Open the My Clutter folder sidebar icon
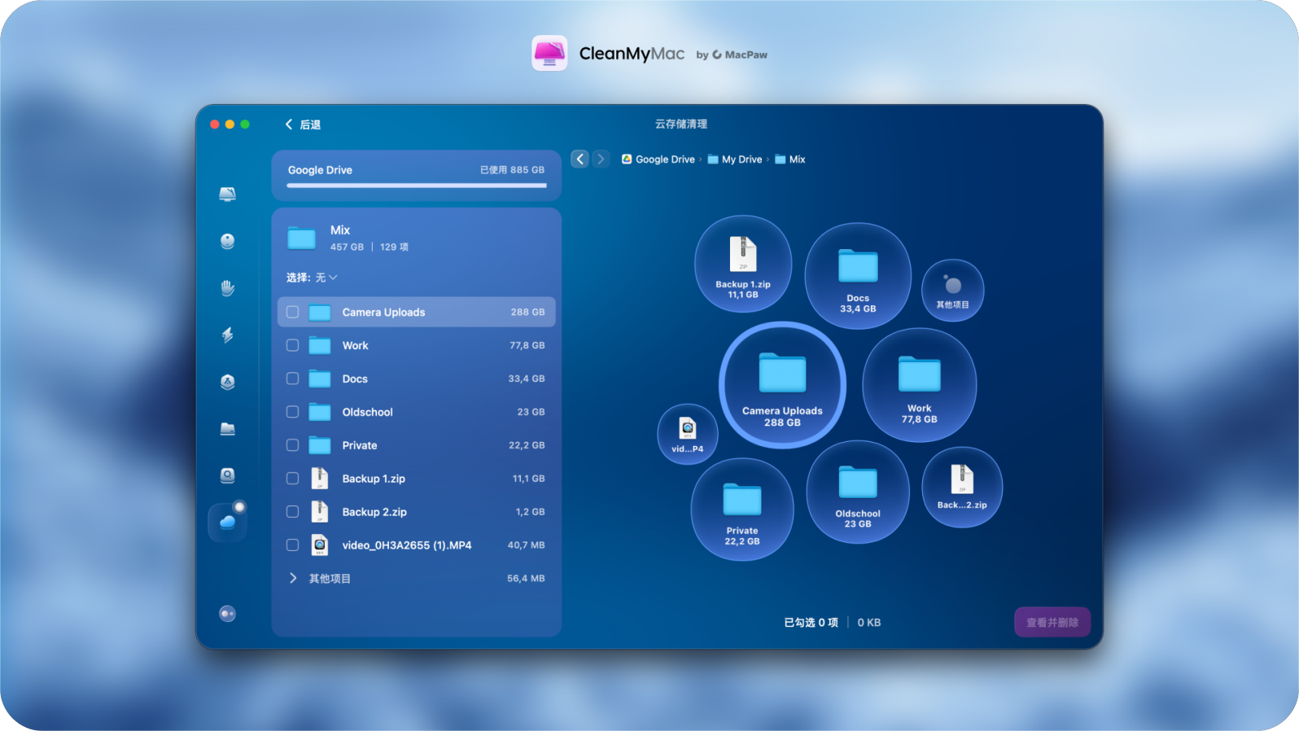Image resolution: width=1299 pixels, height=731 pixels. point(228,429)
